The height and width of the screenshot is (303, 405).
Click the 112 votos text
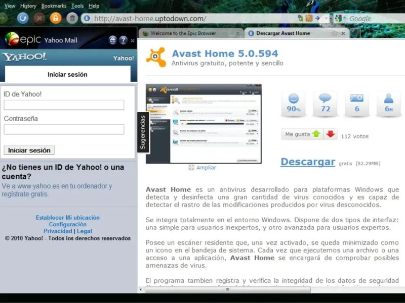(355, 136)
